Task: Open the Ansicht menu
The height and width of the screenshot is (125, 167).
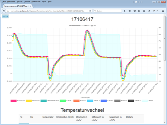Action: tap(20, 2)
